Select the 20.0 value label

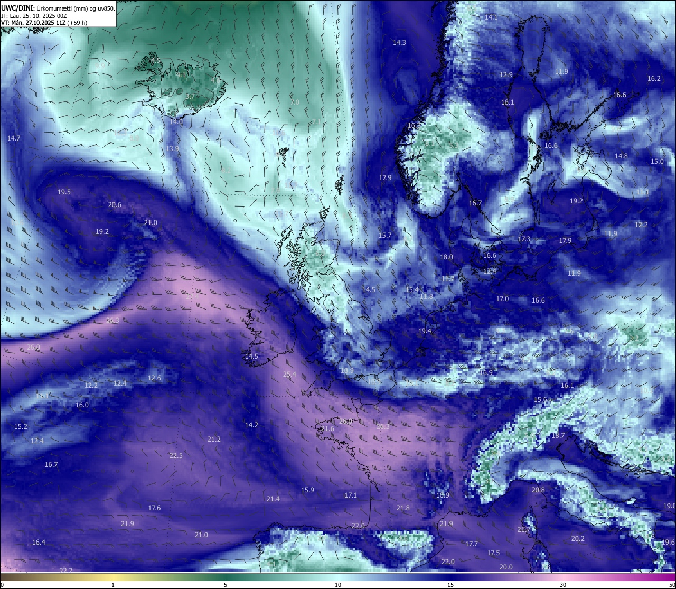tap(506, 567)
